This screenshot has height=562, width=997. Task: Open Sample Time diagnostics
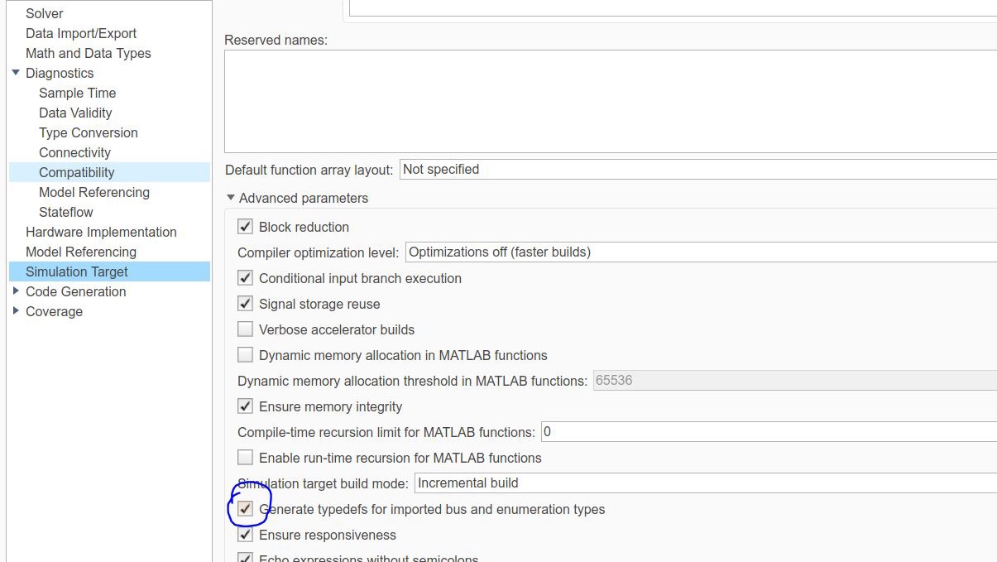point(78,93)
